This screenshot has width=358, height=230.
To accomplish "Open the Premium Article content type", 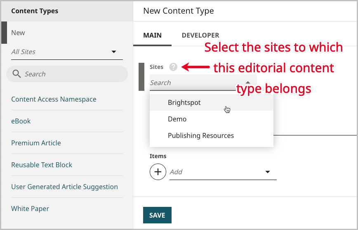I will tap(36, 143).
